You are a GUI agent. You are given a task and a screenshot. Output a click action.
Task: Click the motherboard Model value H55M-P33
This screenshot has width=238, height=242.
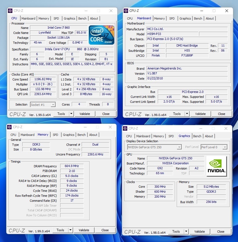[172, 34]
